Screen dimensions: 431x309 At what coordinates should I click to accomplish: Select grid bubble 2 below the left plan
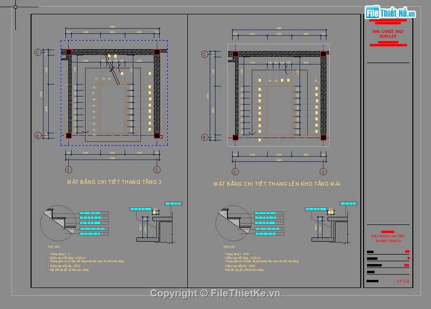click(x=68, y=170)
